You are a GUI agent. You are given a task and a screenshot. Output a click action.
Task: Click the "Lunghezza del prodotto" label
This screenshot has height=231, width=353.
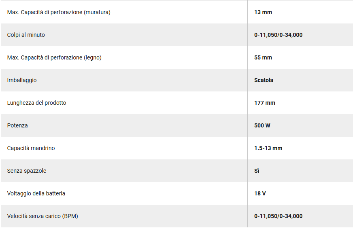[x=36, y=103]
